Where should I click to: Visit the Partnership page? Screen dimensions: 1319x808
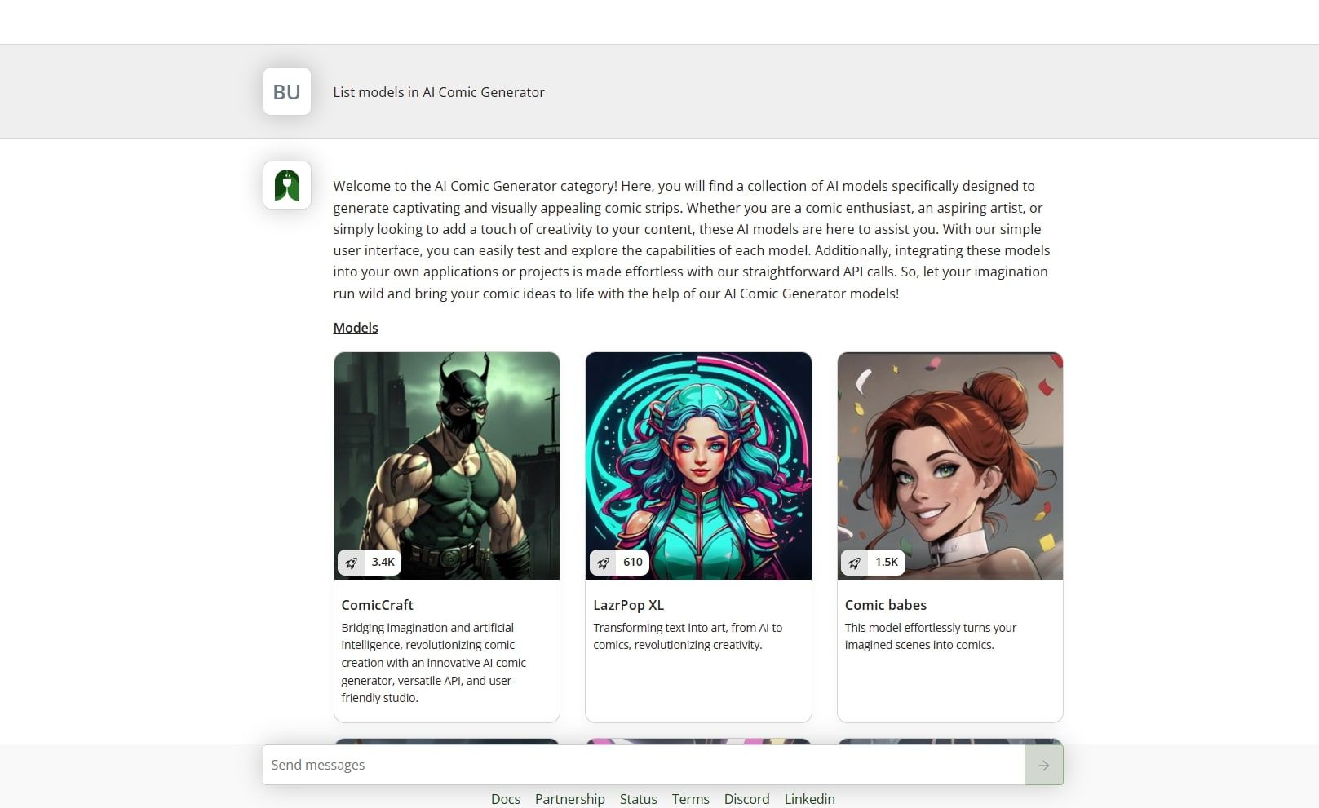tap(569, 799)
